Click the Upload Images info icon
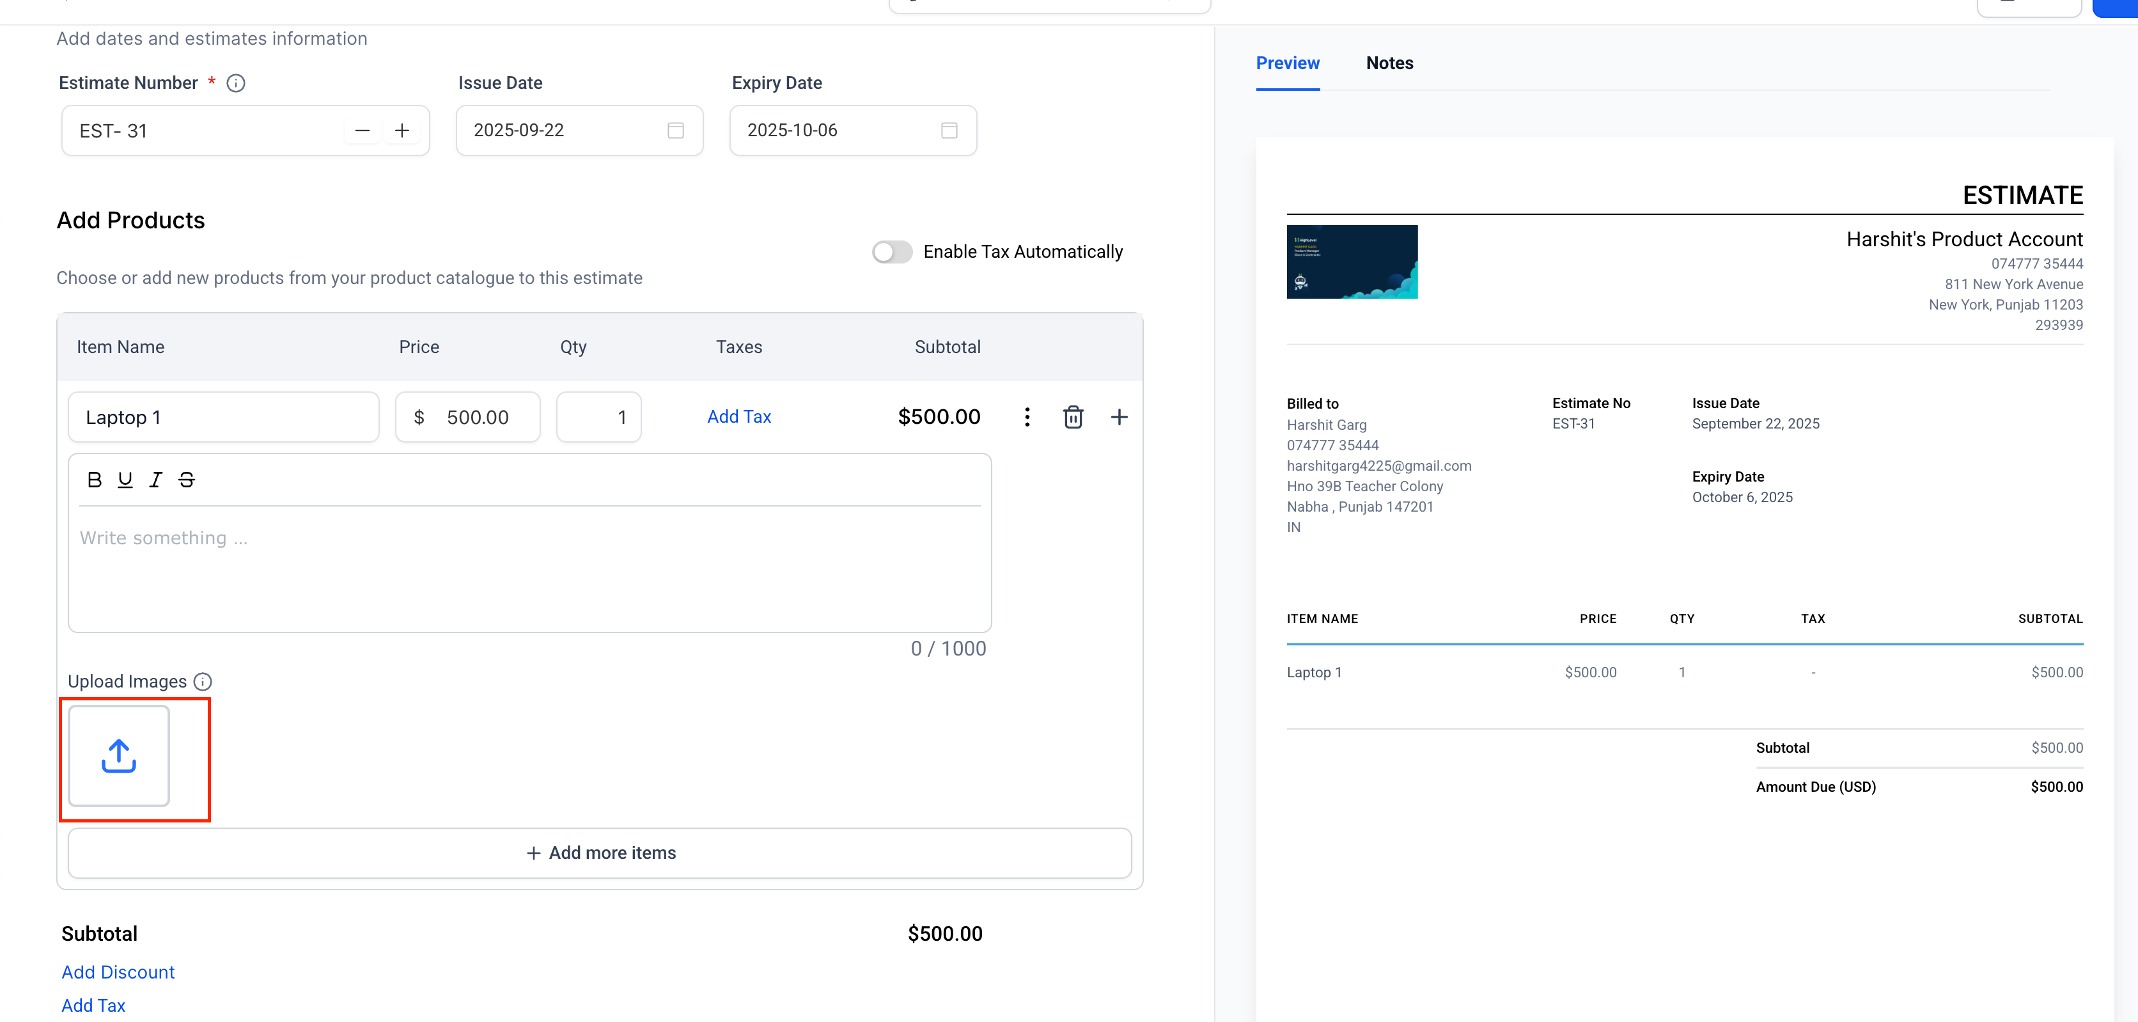Screen dimensions: 2138x1022 203,682
